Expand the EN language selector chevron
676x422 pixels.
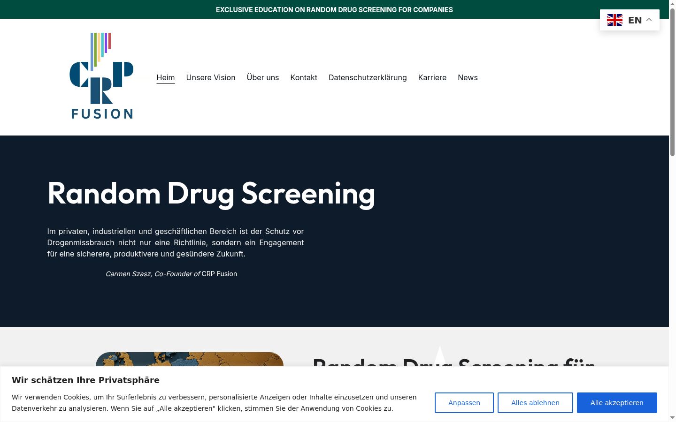[649, 20]
